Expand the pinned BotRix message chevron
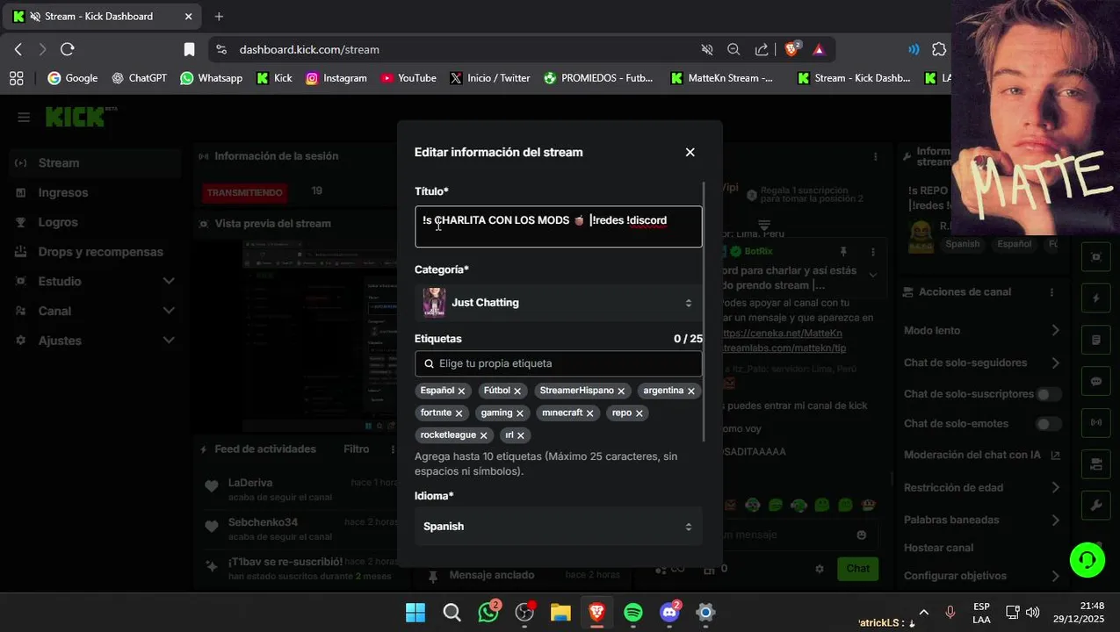Viewport: 1120px width, 632px height. [x=872, y=275]
